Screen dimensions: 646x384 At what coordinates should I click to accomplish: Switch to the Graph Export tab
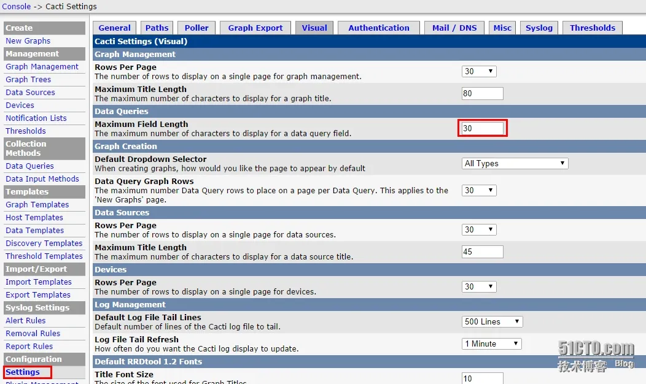click(255, 28)
